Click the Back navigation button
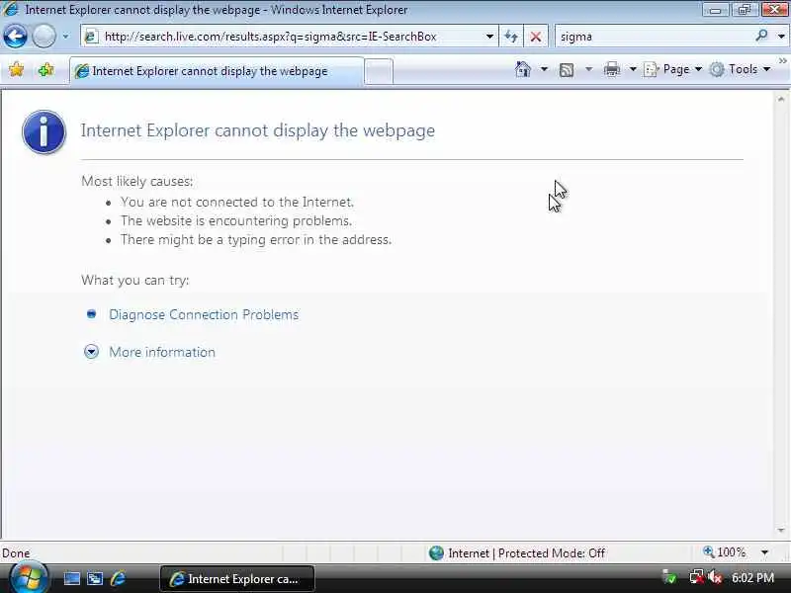Image resolution: width=791 pixels, height=593 pixels. coord(15,37)
